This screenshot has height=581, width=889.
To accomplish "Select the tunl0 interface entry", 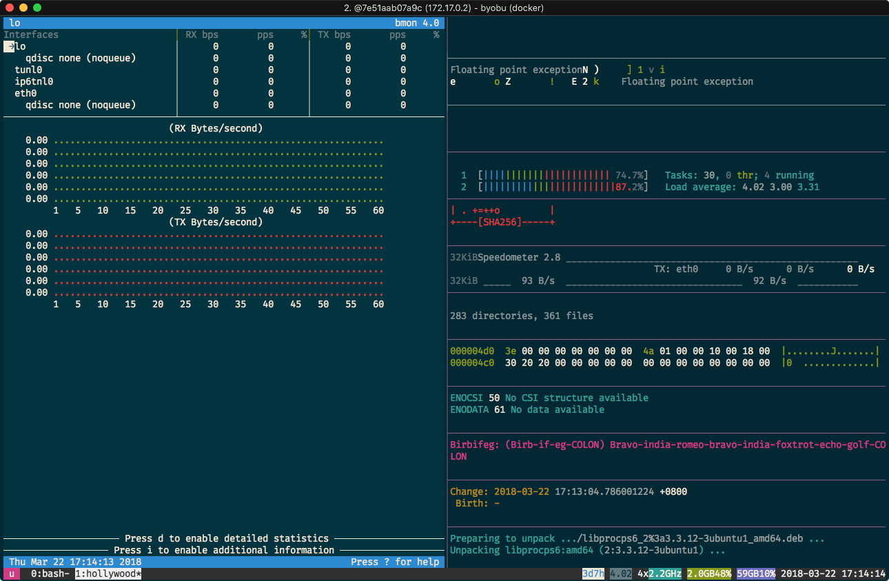I will [x=28, y=70].
